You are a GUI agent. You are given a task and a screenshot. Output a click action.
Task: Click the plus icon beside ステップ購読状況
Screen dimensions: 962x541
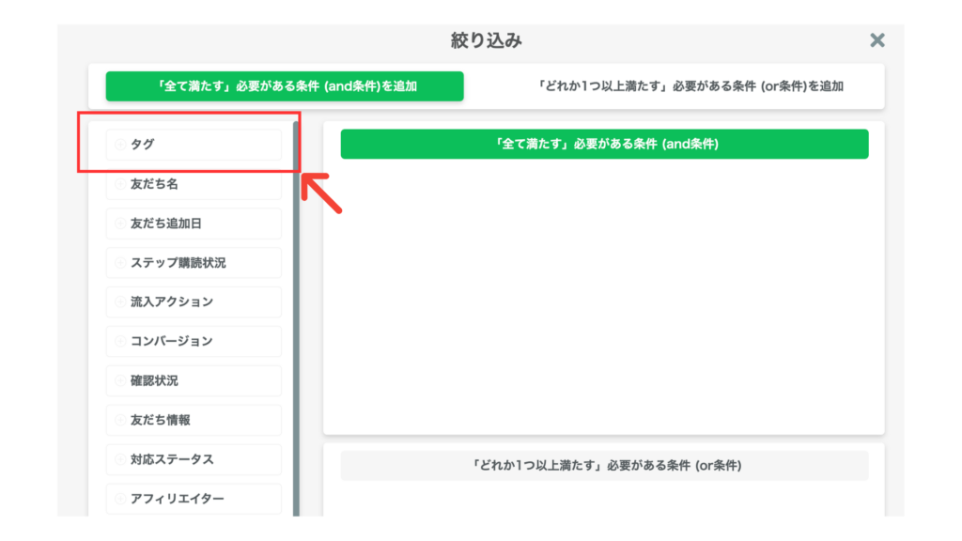pyautogui.click(x=120, y=263)
